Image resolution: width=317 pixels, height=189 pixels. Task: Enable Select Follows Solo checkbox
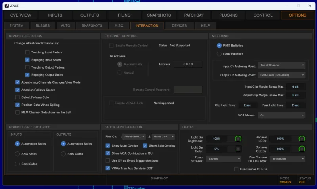point(17,97)
